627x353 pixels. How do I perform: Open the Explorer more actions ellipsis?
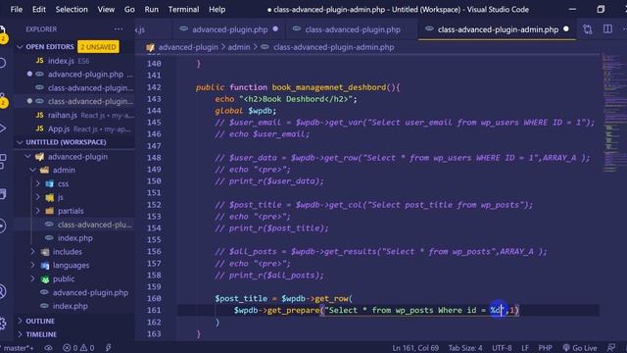tap(119, 28)
